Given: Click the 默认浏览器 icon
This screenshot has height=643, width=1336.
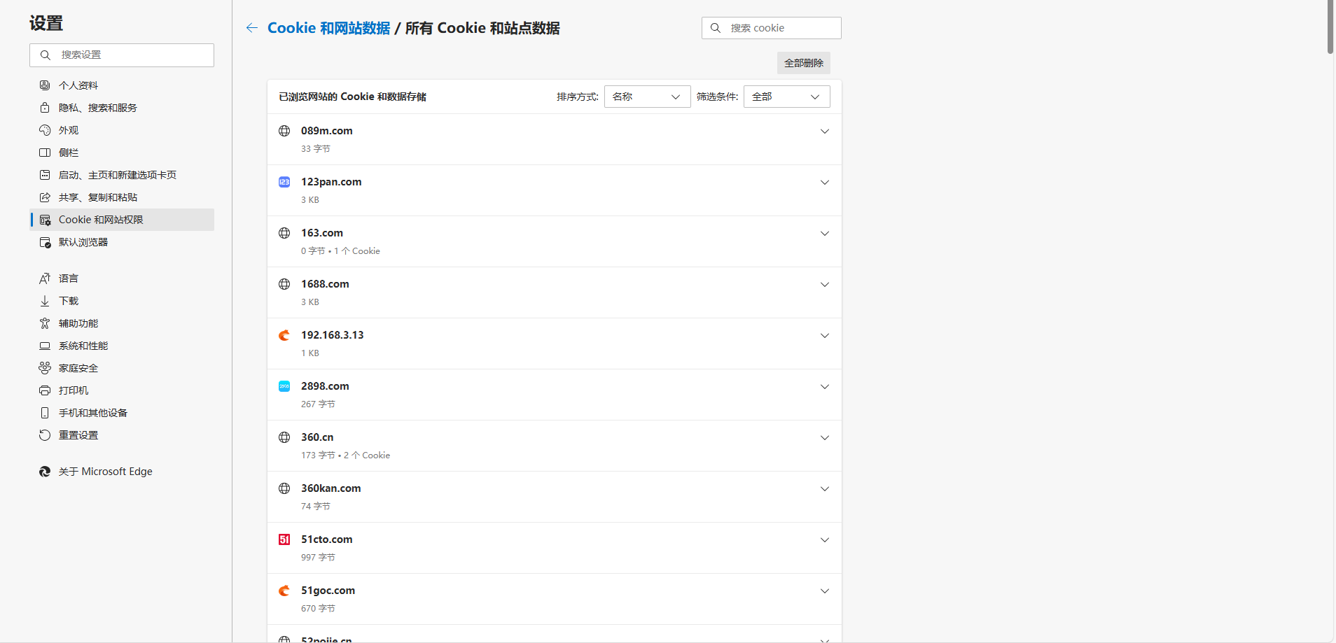Looking at the screenshot, I should pyautogui.click(x=45, y=242).
